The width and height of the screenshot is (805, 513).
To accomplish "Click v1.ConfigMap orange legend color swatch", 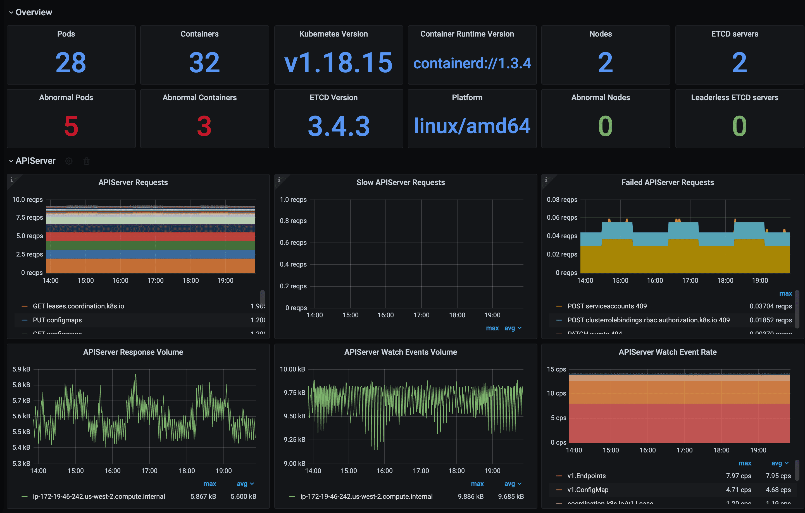I will (x=559, y=490).
